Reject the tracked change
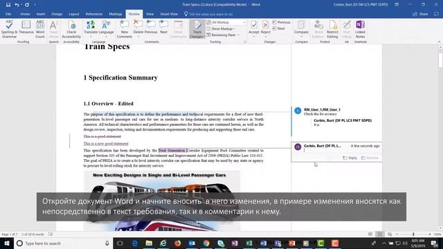443x249 pixels. tap(265, 28)
